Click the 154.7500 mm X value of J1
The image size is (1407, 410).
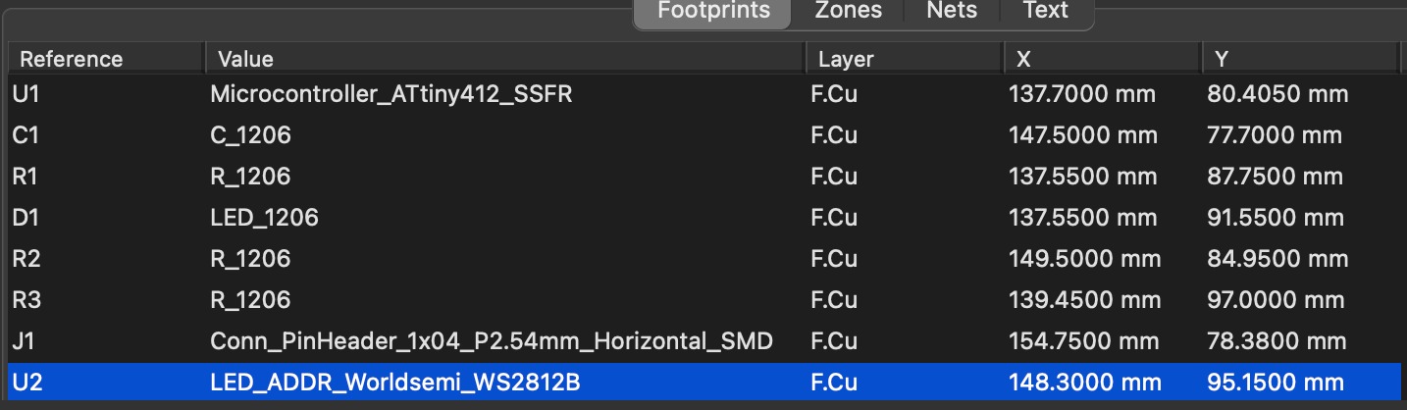point(1083,341)
